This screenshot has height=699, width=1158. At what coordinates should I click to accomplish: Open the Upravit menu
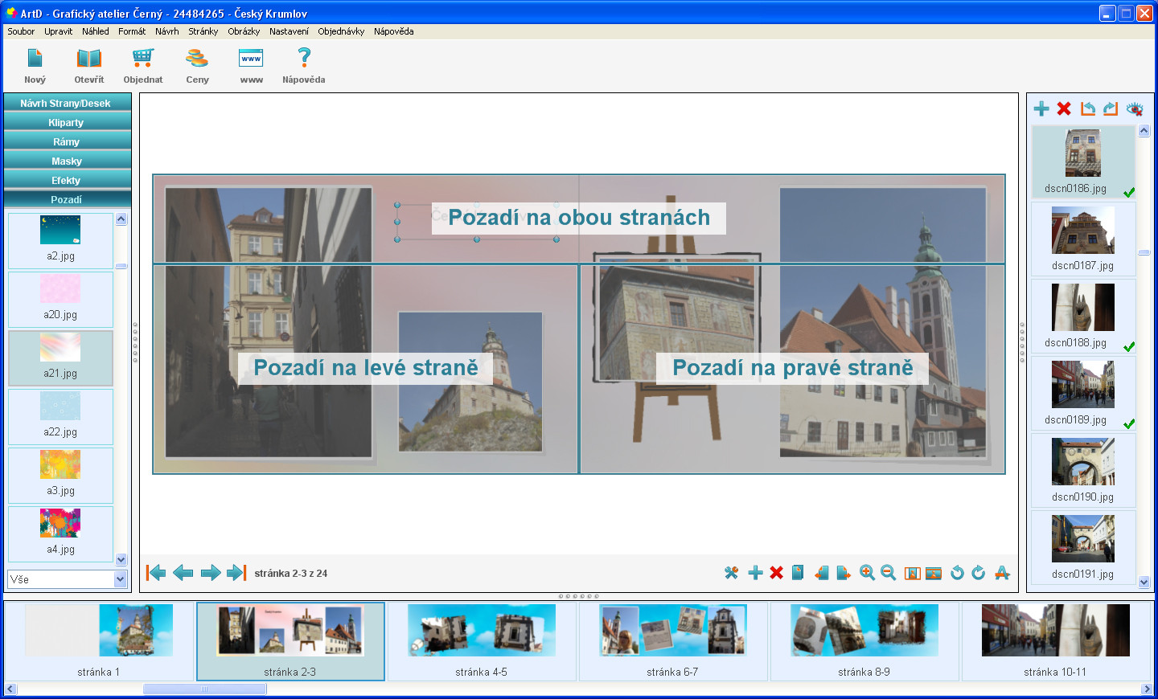pos(59,31)
